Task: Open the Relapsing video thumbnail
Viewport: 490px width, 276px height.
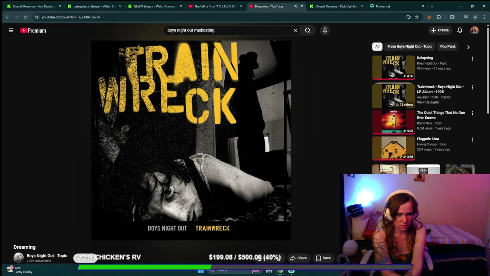Action: [394, 67]
